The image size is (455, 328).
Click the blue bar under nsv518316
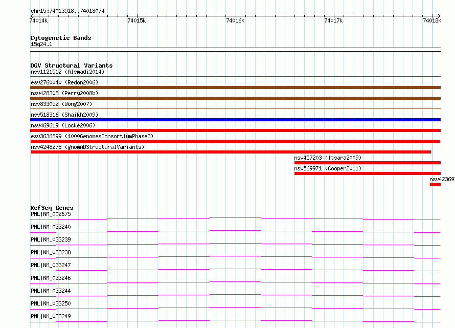(235, 120)
